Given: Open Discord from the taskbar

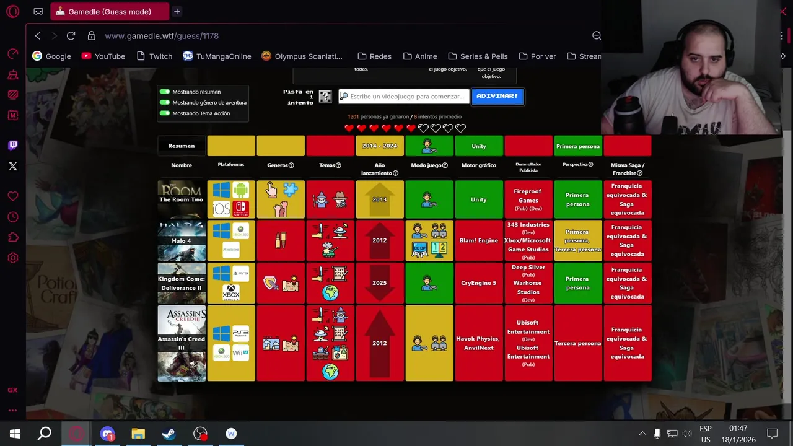Looking at the screenshot, I should (x=107, y=434).
